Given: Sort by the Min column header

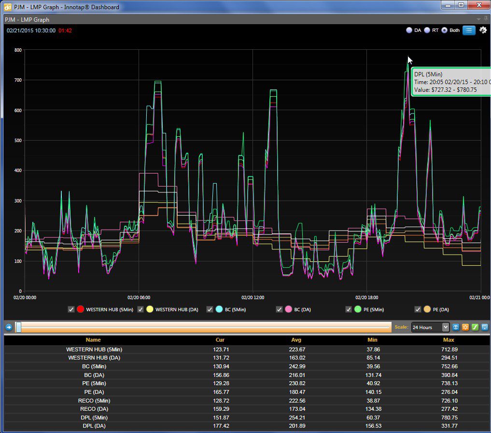Looking at the screenshot, I should (372, 340).
